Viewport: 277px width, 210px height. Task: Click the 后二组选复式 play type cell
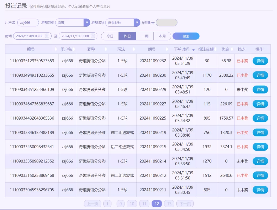click(x=122, y=147)
